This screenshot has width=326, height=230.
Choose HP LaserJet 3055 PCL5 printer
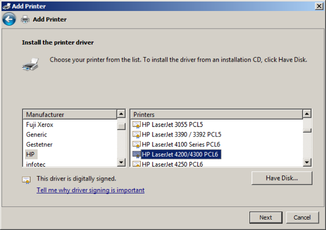[x=172, y=124]
